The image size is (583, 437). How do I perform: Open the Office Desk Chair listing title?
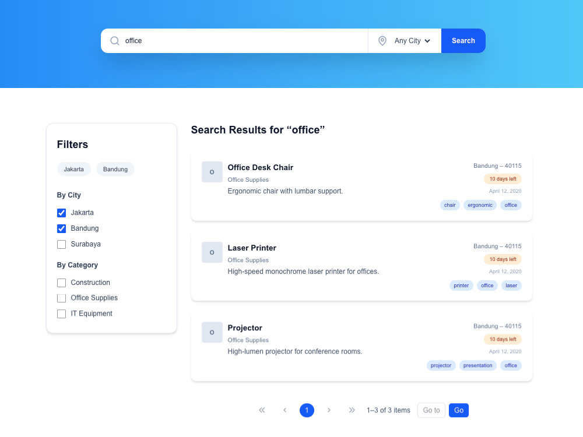point(260,168)
